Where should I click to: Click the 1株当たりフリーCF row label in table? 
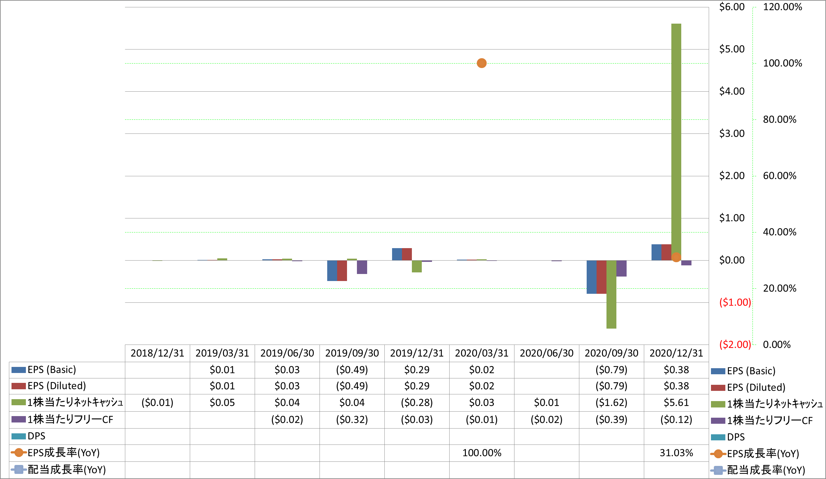coord(71,419)
